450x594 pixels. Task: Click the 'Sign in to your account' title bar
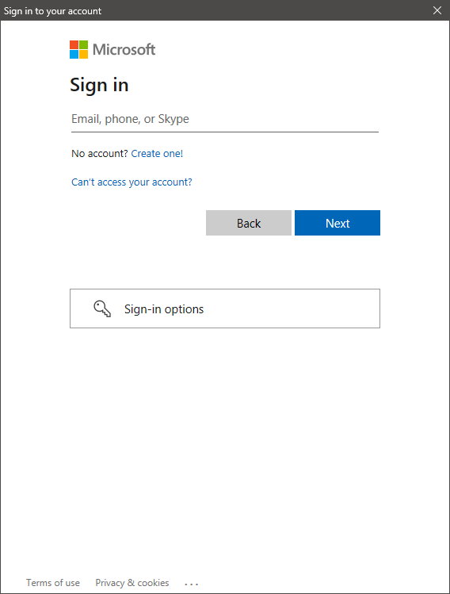click(x=52, y=11)
